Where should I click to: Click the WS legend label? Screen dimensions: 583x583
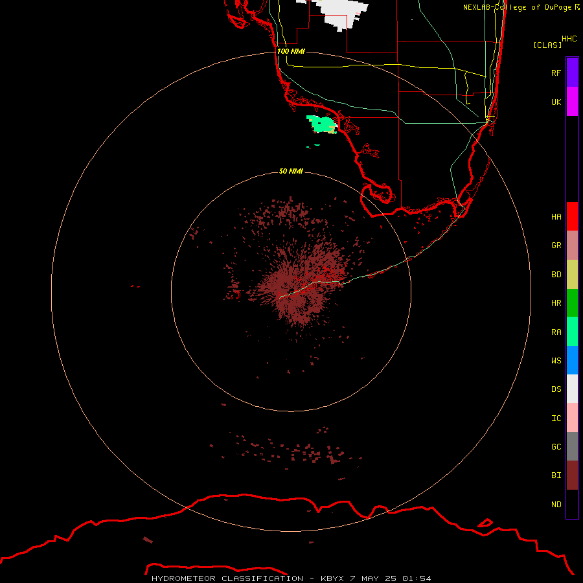[x=556, y=360]
